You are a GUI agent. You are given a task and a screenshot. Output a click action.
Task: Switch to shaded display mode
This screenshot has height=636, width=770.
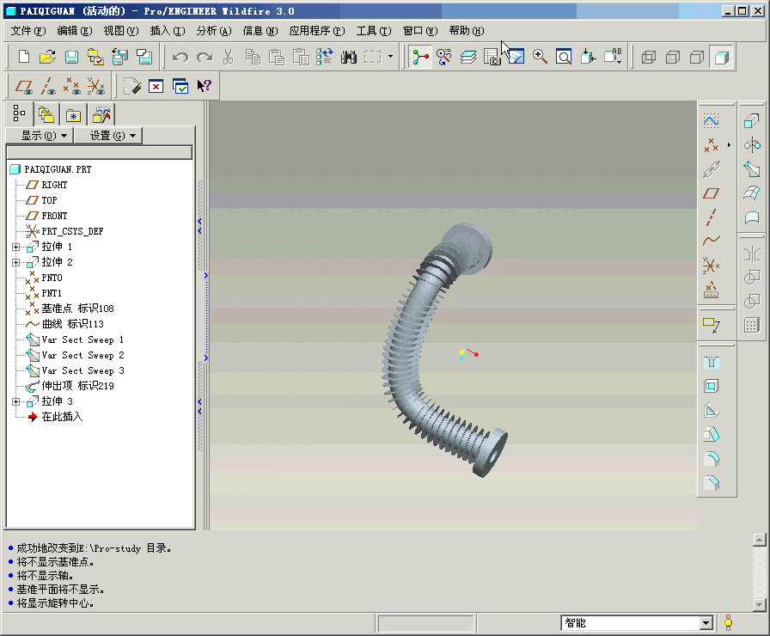721,57
